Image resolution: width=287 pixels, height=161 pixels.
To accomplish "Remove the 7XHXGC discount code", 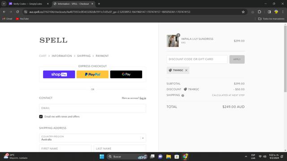I will click(x=186, y=70).
